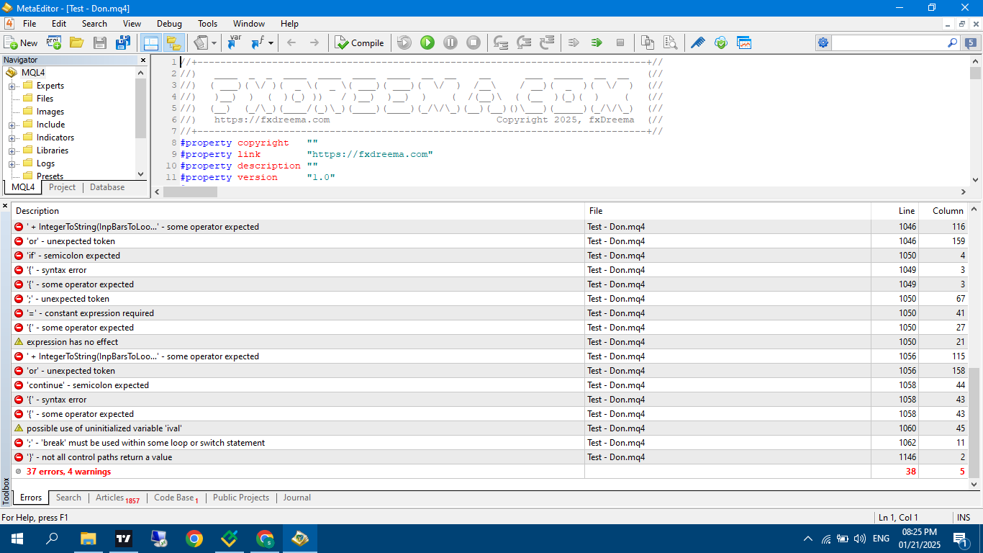Click the code editor horizontal scrollbar thumb
Image resolution: width=983 pixels, height=553 pixels.
[190, 192]
